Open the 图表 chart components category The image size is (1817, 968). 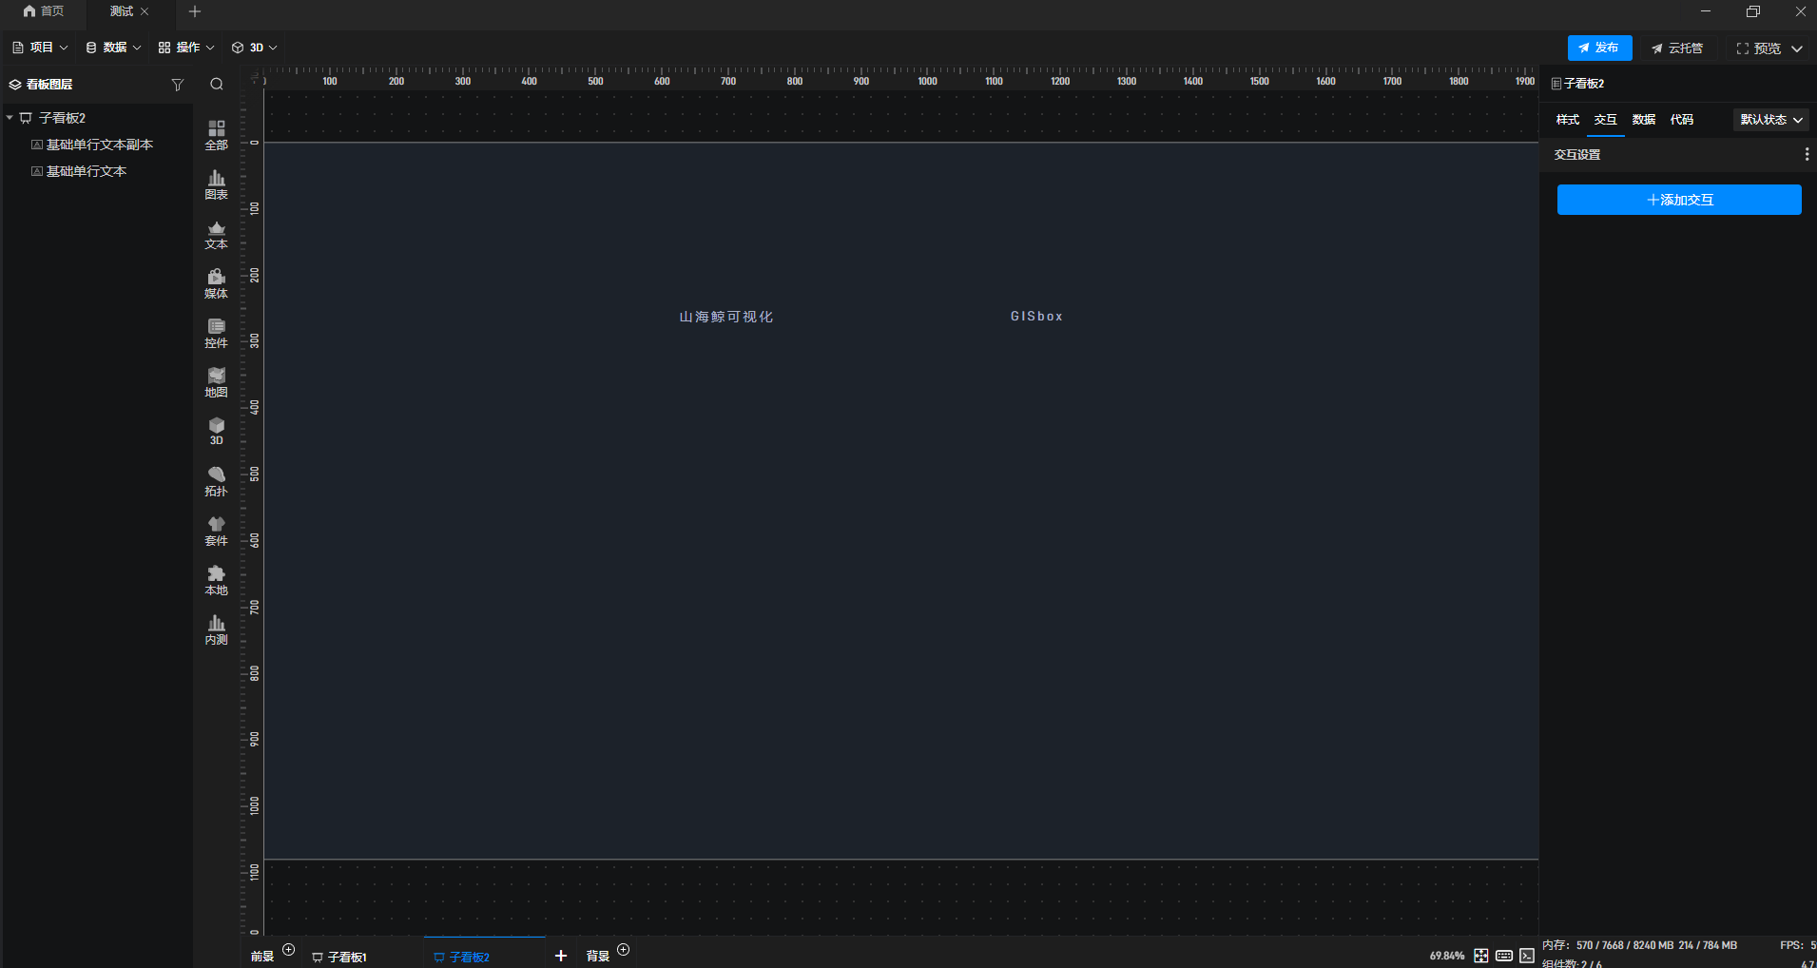(216, 184)
